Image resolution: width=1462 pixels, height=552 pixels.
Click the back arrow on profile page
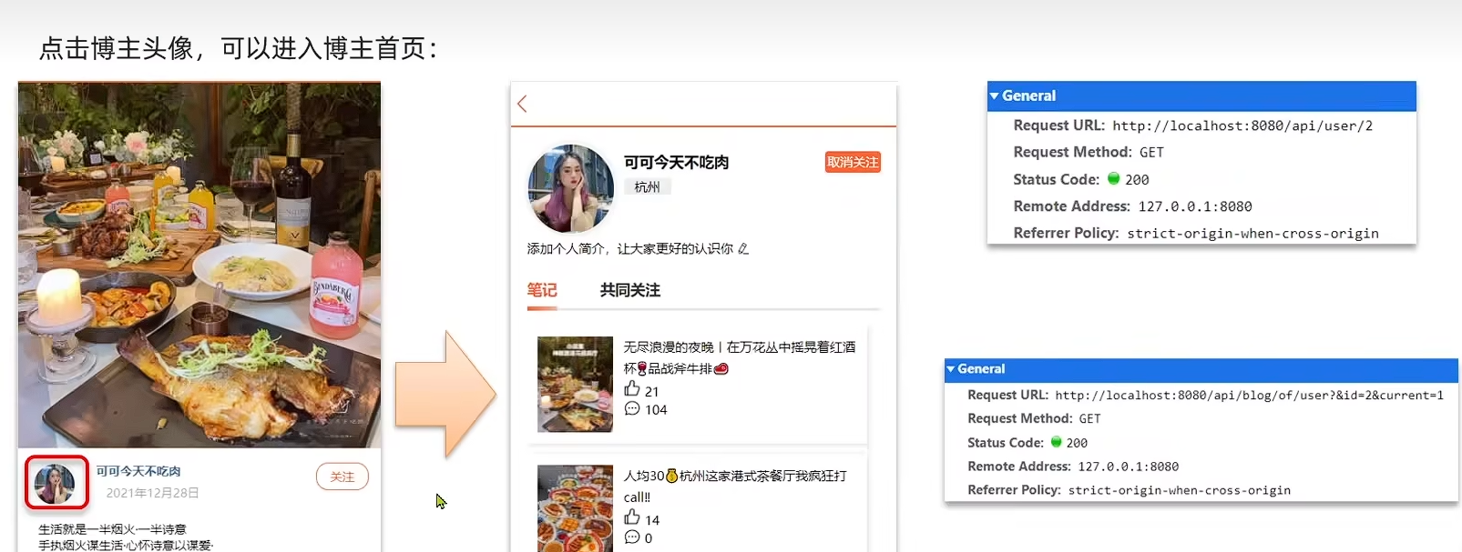coord(522,104)
